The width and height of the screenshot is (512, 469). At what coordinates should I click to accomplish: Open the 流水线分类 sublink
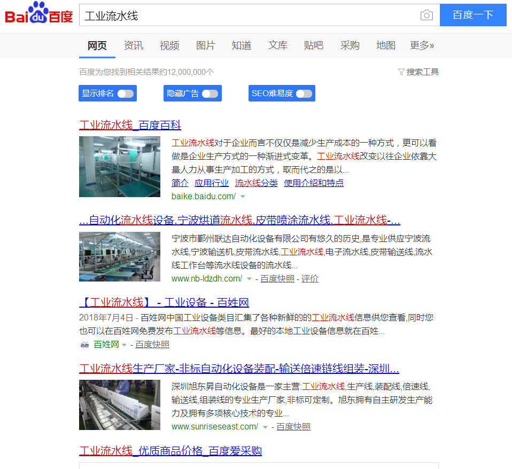(257, 183)
